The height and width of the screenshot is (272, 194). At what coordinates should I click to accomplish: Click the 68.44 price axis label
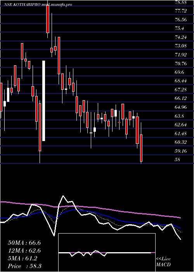181,81
